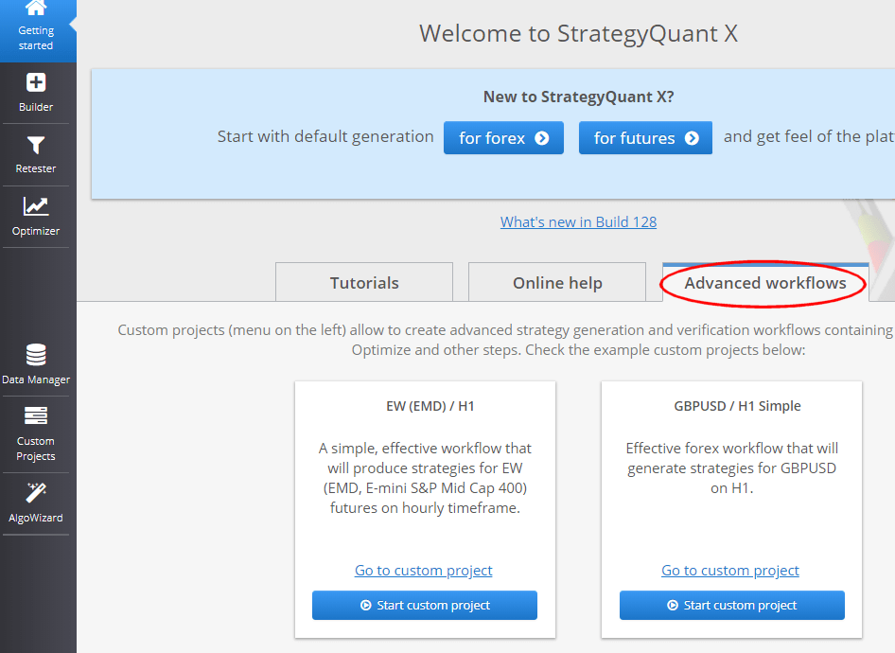Click the 'Welcome to StrategyQuant X' title
The height and width of the screenshot is (653, 895).
[578, 34]
